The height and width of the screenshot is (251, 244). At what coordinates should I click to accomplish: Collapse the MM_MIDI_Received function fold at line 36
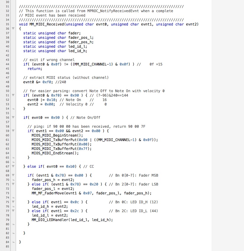point(13,28)
